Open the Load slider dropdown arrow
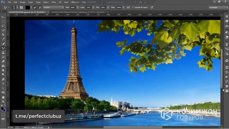The image size is (229, 129). tap(93, 7)
